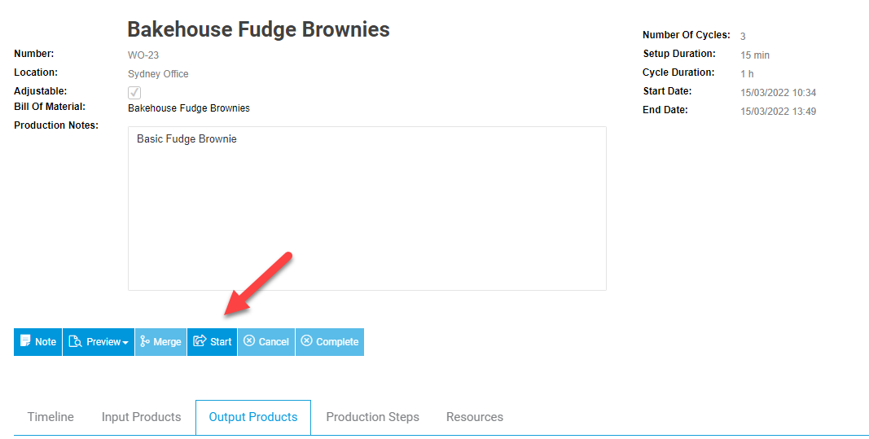Expand the Preview dropdown caret
The image size is (869, 439).
tap(125, 343)
